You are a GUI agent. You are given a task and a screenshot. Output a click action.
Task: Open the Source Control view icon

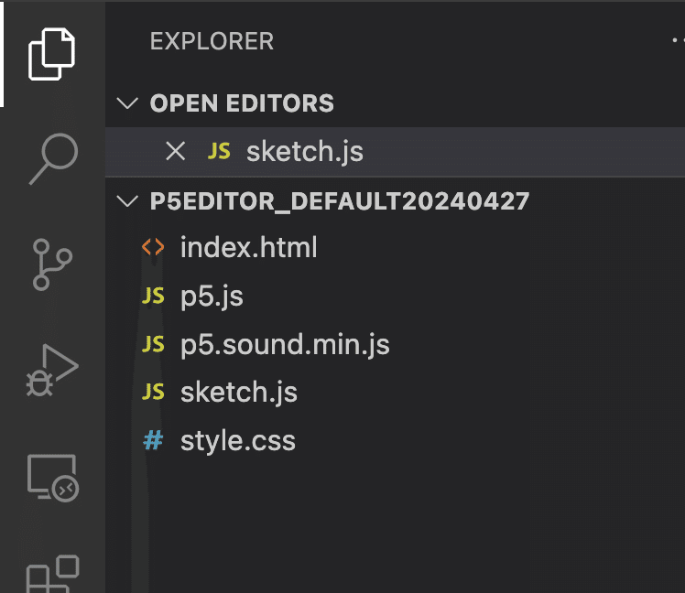point(52,264)
